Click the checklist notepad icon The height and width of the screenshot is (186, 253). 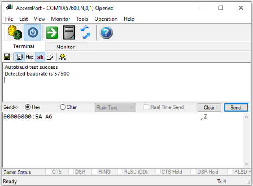tap(50, 57)
